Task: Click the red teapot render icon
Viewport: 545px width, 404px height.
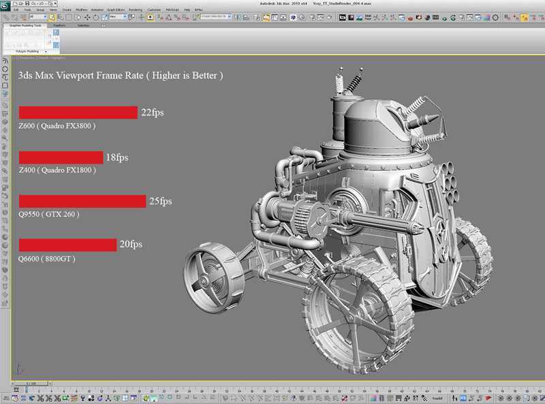Action: pyautogui.click(x=410, y=18)
